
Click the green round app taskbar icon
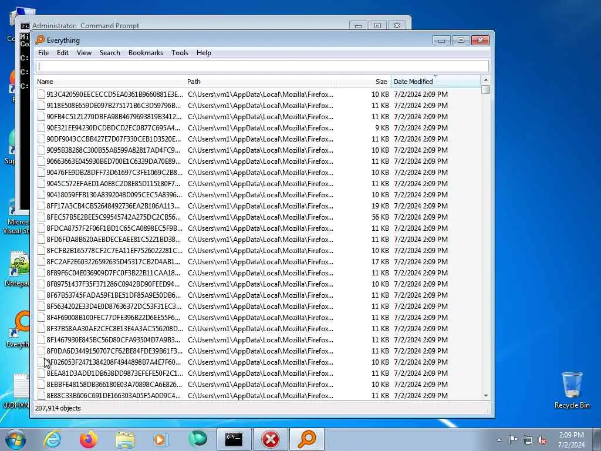point(198,439)
